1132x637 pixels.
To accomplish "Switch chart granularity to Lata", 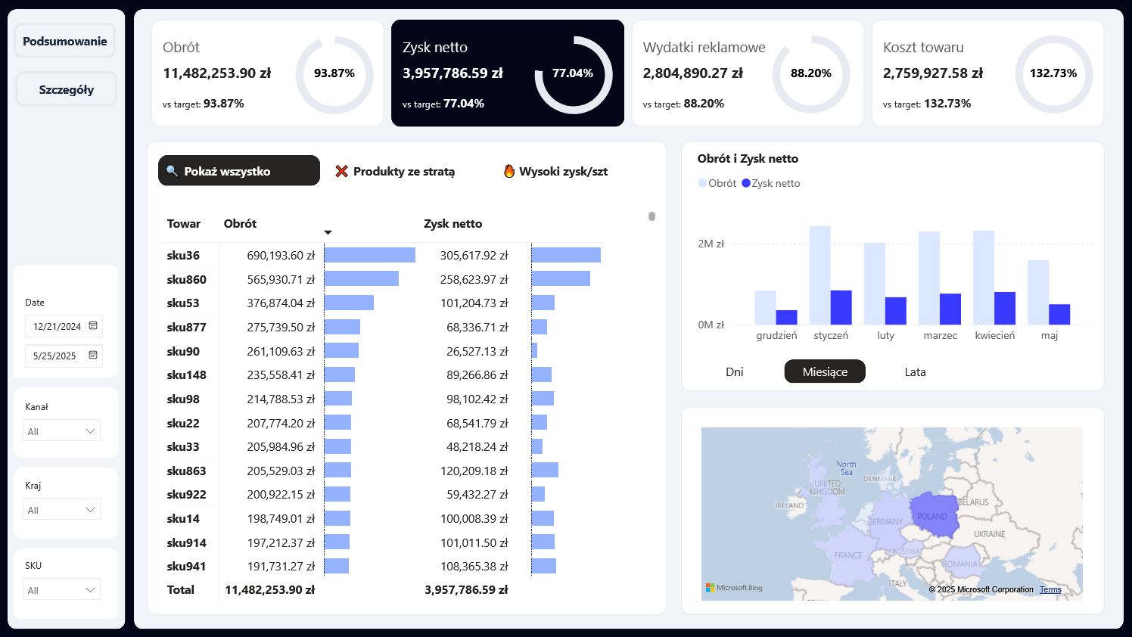I will [x=915, y=371].
